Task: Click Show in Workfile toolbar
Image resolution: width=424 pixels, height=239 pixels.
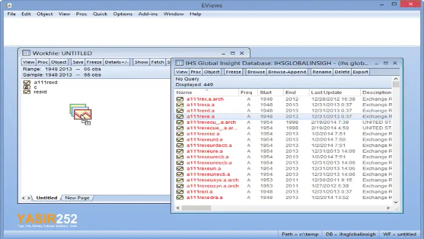Action: coord(141,62)
